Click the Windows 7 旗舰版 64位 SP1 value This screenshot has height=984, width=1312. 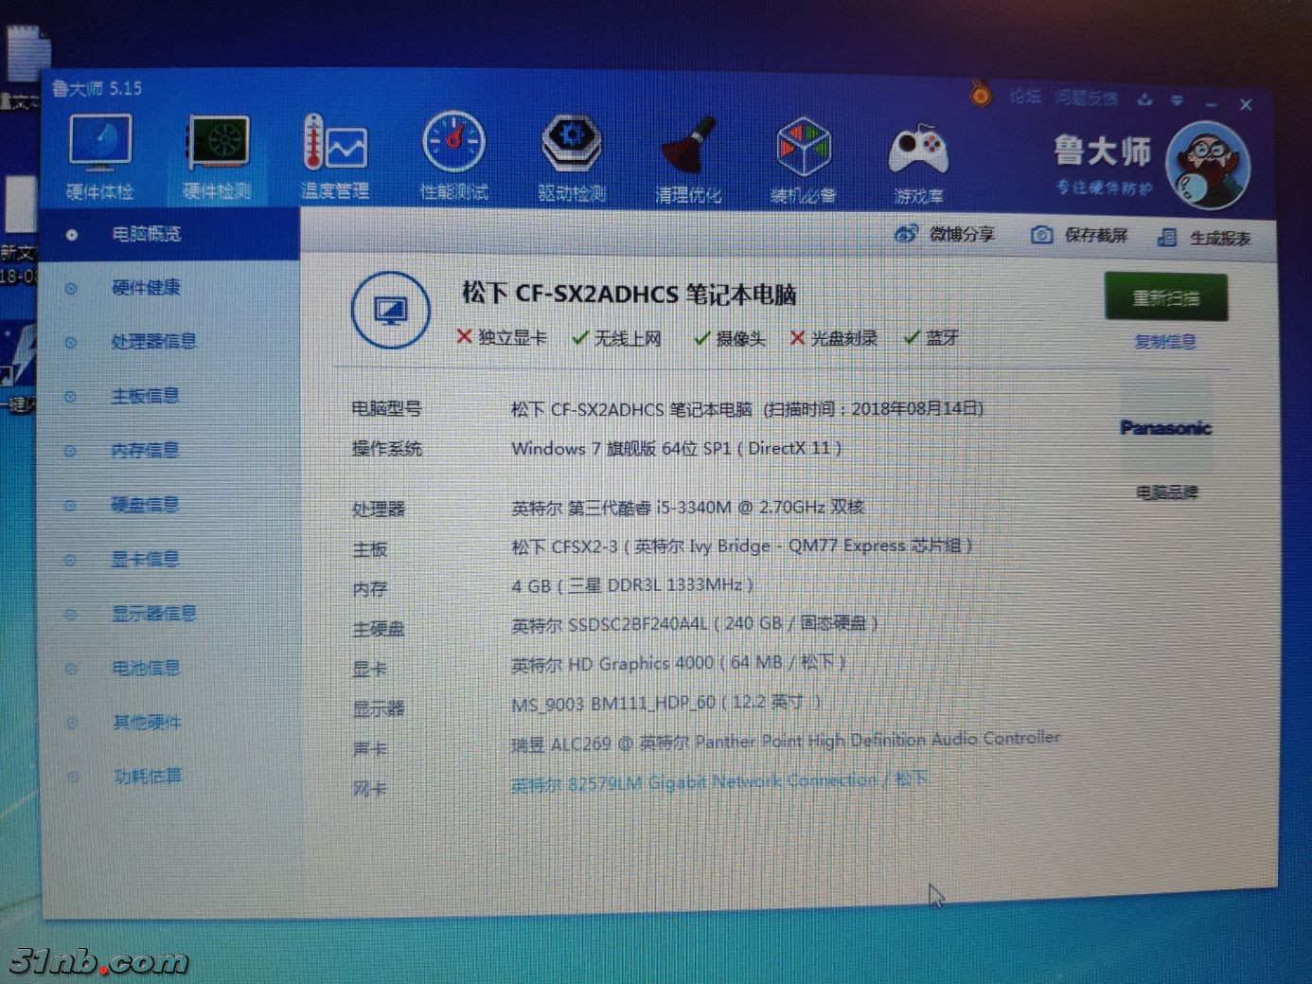[676, 448]
